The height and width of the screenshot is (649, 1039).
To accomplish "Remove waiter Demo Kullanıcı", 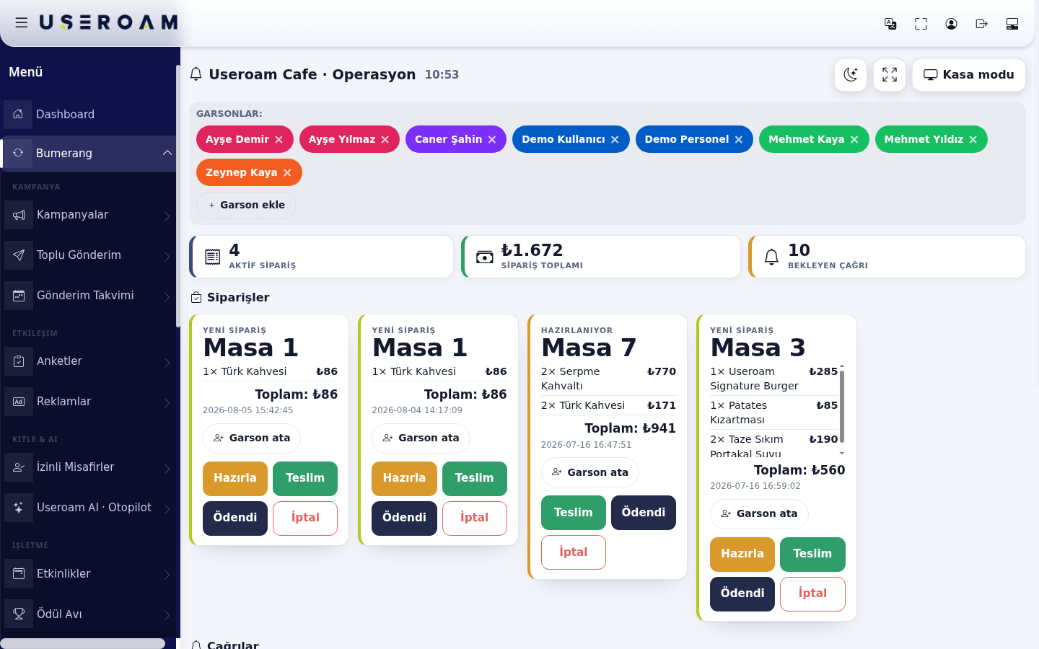I will pyautogui.click(x=615, y=140).
